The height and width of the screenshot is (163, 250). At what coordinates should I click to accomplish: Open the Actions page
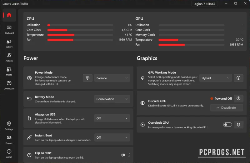[9, 57]
